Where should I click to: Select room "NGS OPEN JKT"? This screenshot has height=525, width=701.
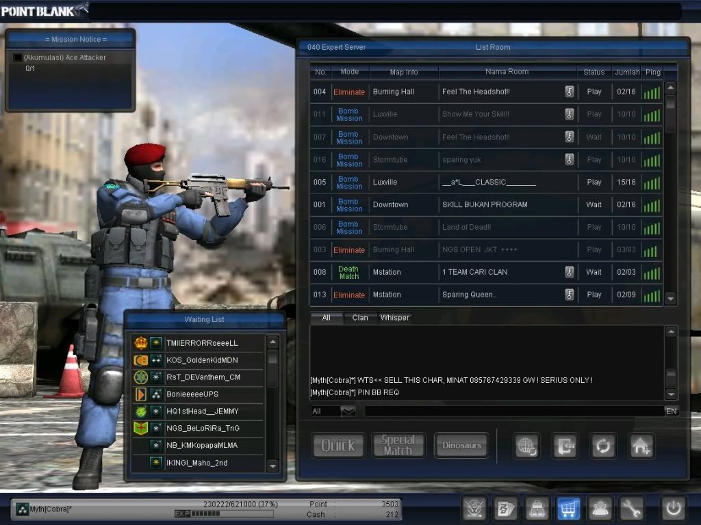[486, 250]
